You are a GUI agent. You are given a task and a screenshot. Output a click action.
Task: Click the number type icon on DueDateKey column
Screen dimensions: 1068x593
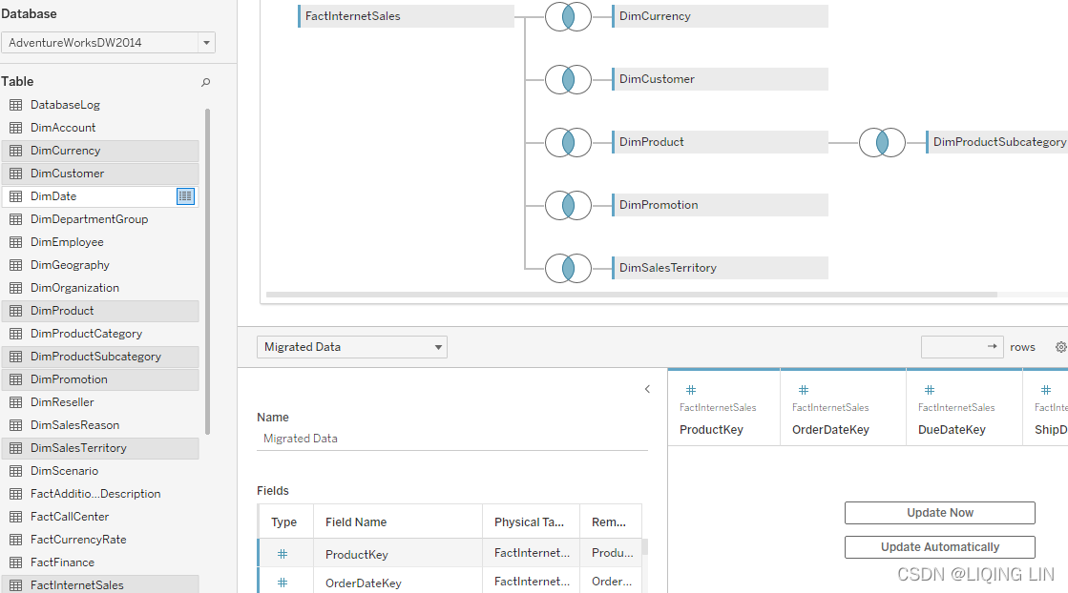pos(929,390)
